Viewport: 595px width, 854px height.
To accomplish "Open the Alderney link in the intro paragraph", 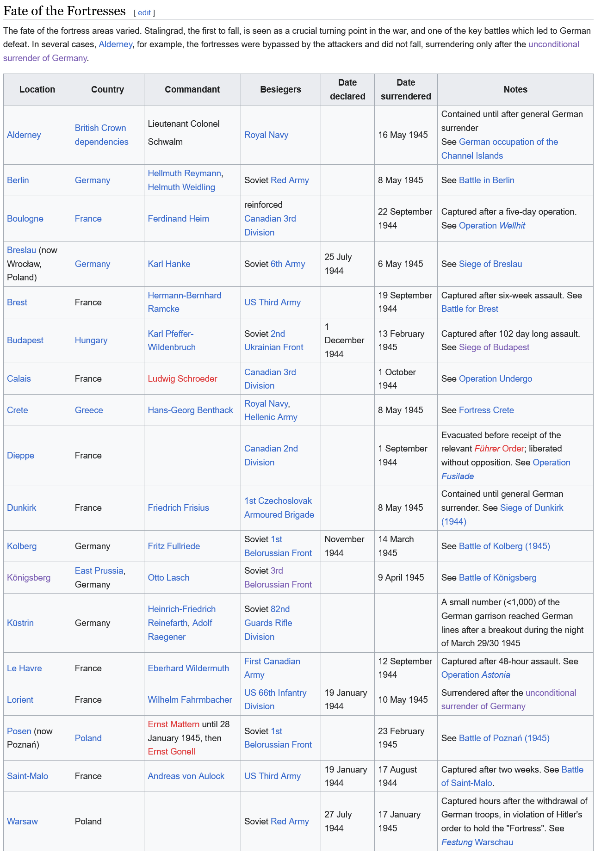I will pyautogui.click(x=116, y=44).
